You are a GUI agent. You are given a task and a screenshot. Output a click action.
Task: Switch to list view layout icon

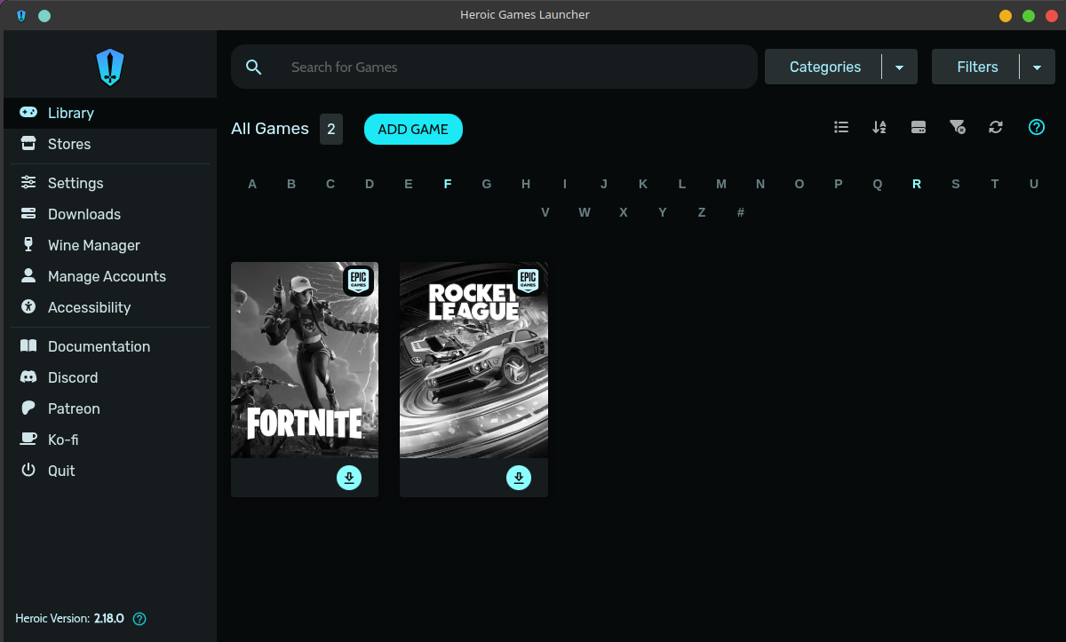[x=841, y=127]
